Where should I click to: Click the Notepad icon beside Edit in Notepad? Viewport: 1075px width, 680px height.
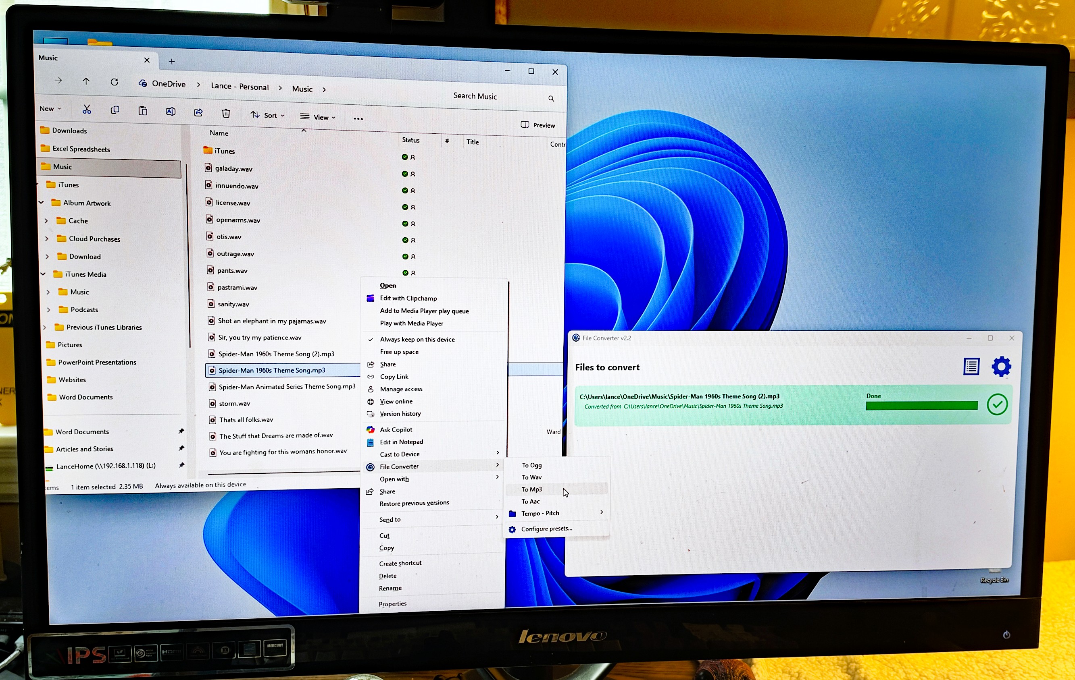(x=370, y=442)
